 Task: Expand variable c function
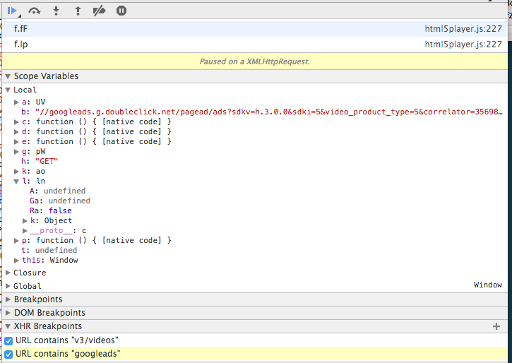point(16,122)
